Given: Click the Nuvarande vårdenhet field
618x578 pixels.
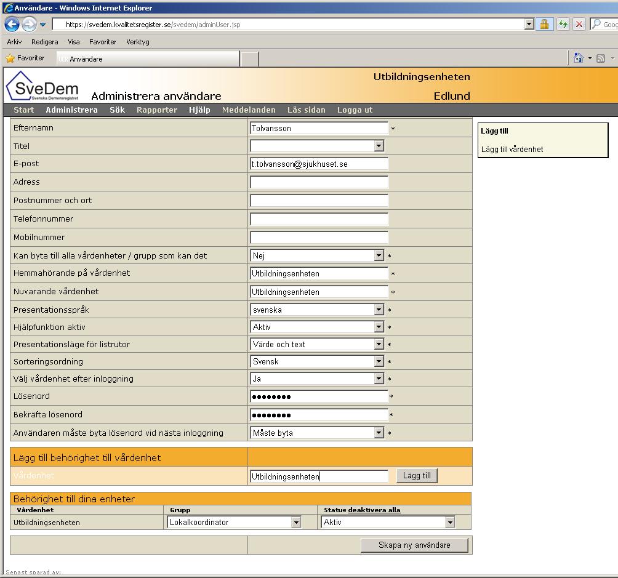Looking at the screenshot, I should tap(319, 292).
